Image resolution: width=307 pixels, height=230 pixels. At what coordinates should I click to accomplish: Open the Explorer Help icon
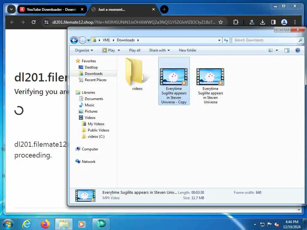pyautogui.click(x=297, y=50)
